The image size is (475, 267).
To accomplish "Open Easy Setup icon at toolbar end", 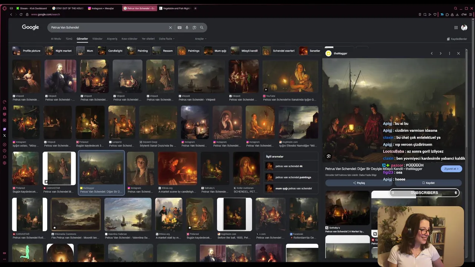I will [471, 14].
